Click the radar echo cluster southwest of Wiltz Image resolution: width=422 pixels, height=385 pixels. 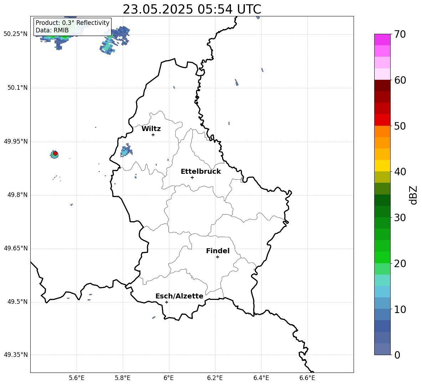(x=126, y=151)
